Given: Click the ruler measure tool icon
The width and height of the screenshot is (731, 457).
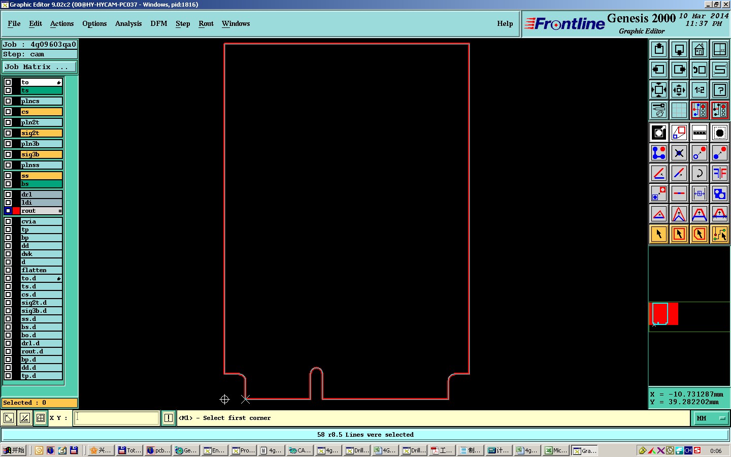Looking at the screenshot, I should coord(700,133).
